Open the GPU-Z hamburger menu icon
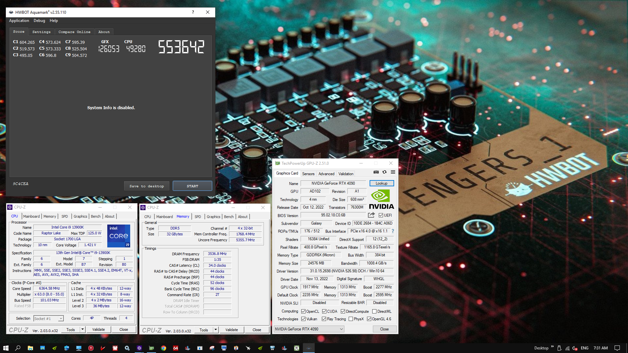628x353 pixels. point(393,172)
